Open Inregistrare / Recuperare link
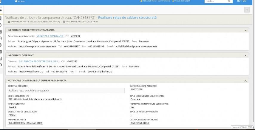 (x=156, y=1)
